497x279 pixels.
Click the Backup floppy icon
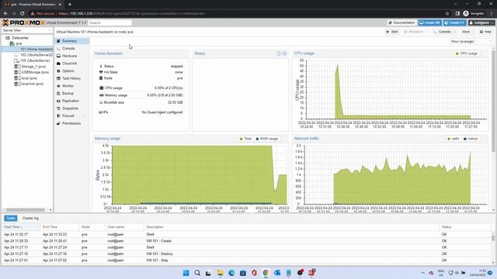tap(58, 94)
